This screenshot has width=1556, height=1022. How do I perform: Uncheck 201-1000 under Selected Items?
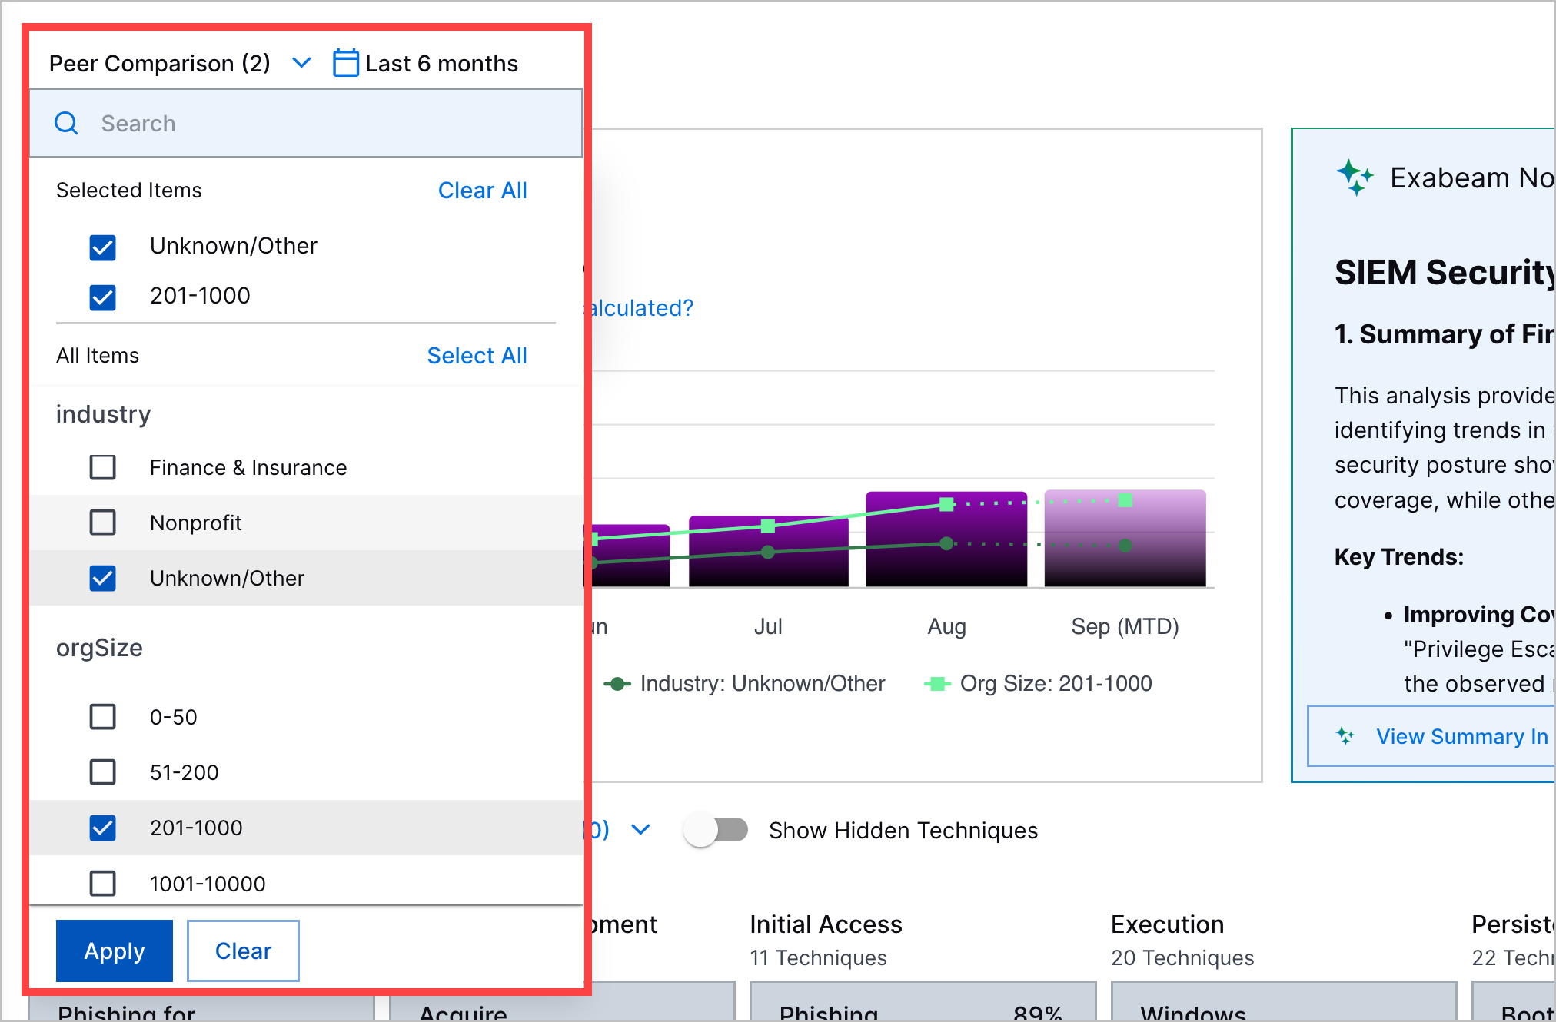(103, 297)
